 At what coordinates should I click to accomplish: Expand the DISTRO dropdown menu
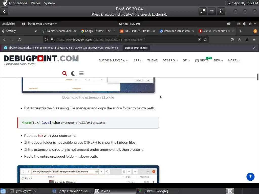click(x=170, y=60)
